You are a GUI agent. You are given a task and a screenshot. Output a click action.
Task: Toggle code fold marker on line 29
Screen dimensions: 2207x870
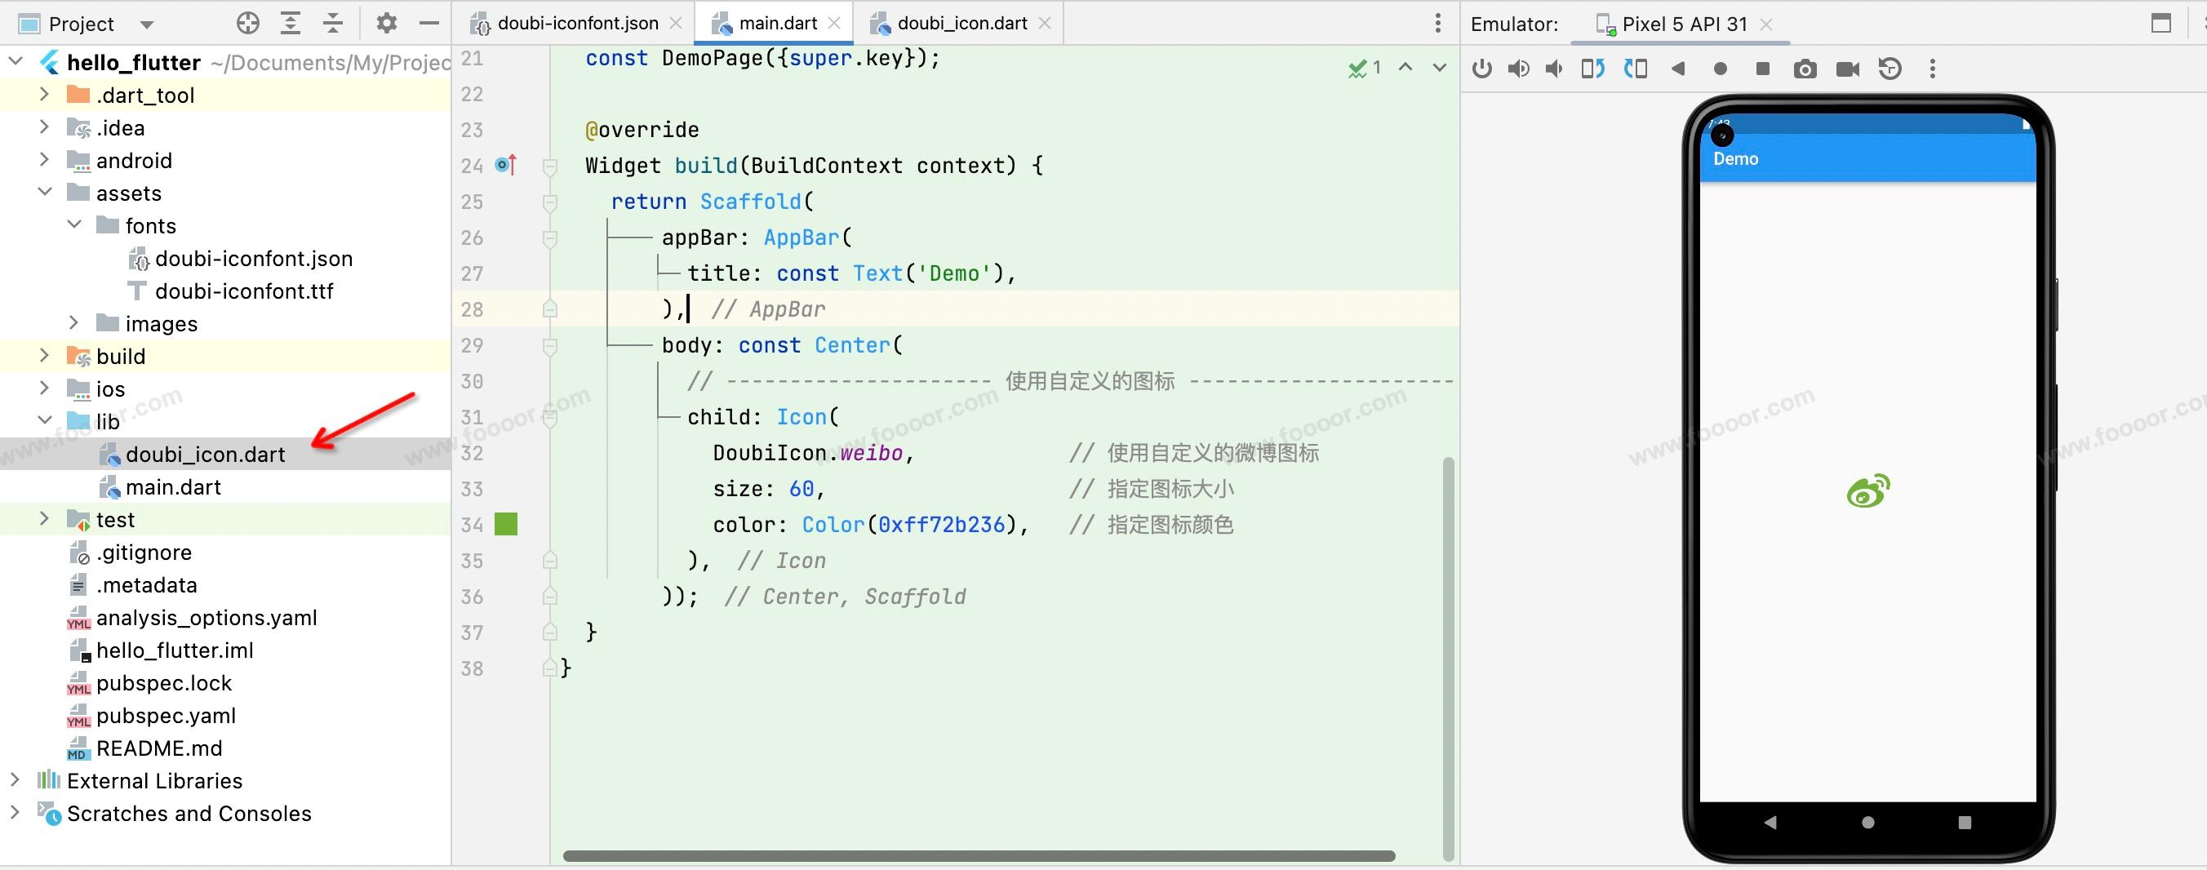pos(550,346)
